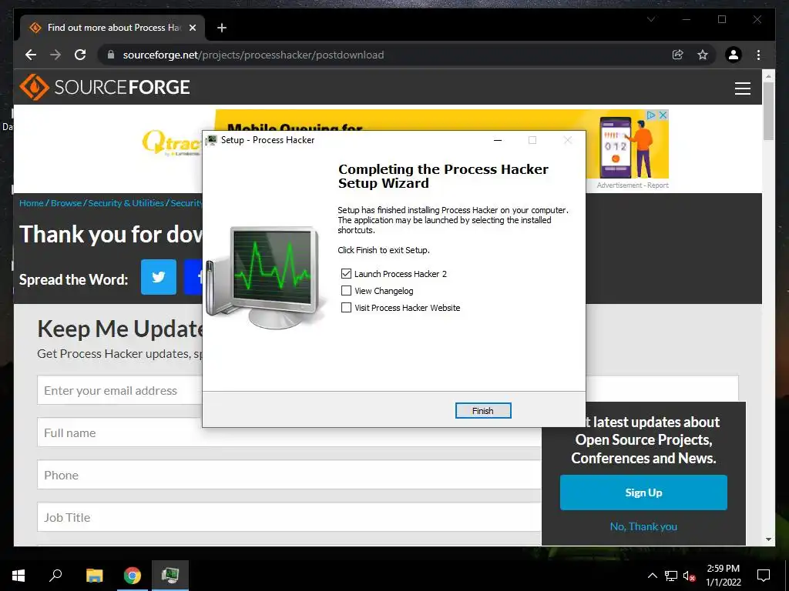Close the Qtrac advertisement with X
This screenshot has width=789, height=591.
(x=663, y=115)
